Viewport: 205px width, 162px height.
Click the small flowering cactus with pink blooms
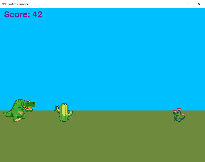pos(179,115)
